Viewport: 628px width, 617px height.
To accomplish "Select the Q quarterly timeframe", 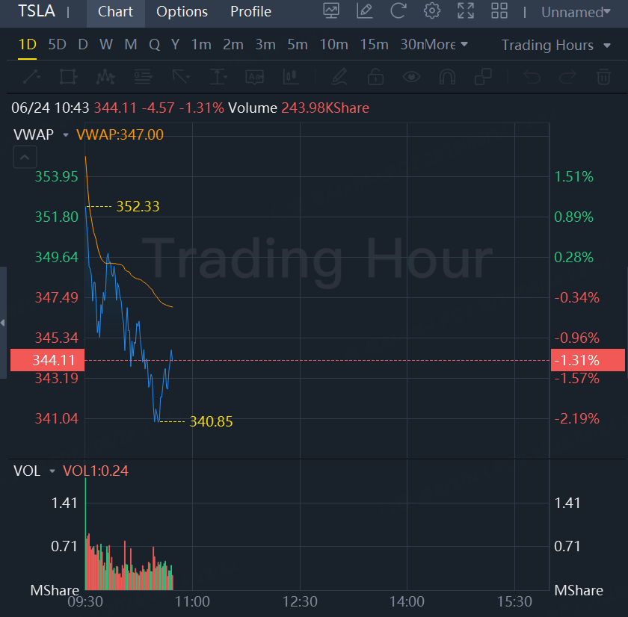I will (154, 44).
